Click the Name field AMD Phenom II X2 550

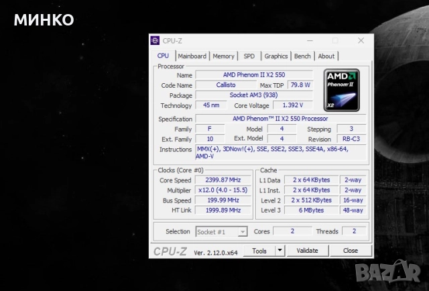pos(254,74)
